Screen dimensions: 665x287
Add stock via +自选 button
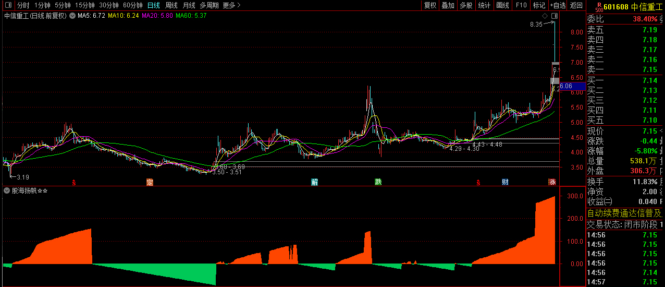557,5
